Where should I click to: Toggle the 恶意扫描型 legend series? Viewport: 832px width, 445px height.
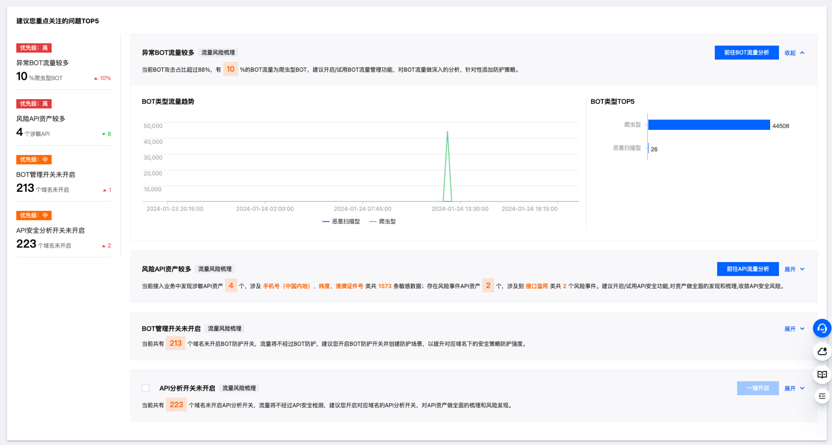[x=341, y=222]
